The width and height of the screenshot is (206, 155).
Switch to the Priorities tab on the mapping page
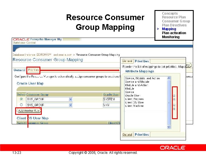[33, 70]
